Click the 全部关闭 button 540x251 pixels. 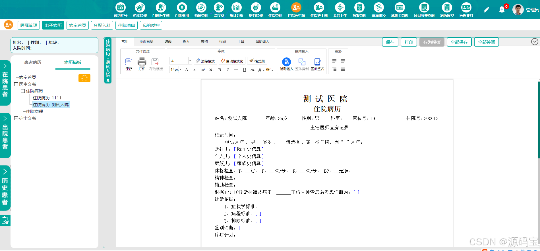tap(487, 42)
